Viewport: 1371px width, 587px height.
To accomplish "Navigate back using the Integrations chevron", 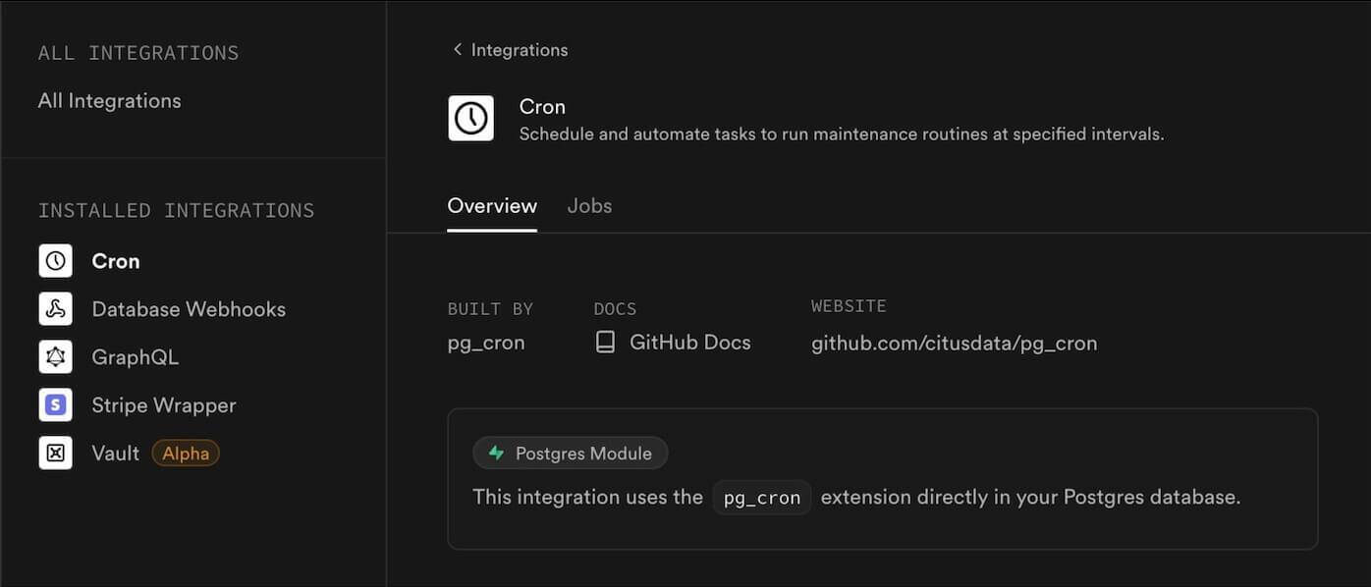I will click(x=457, y=49).
